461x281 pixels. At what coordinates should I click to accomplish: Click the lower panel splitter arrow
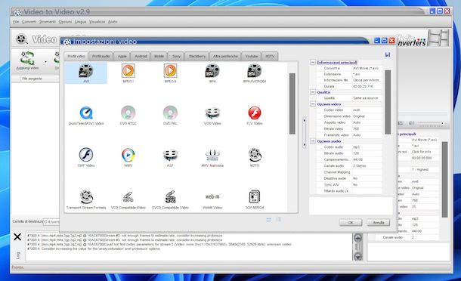pyautogui.click(x=305, y=144)
